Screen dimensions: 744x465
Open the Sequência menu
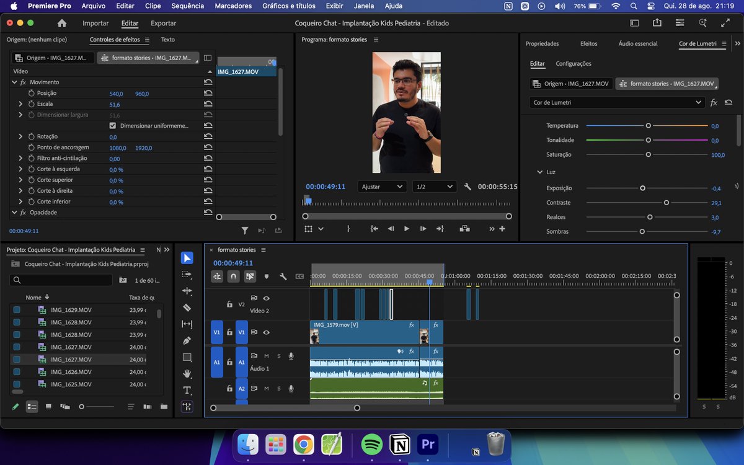point(187,6)
